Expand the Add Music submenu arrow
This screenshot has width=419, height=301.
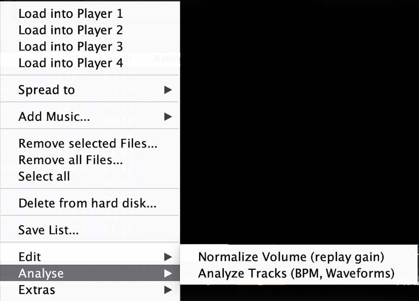(x=168, y=117)
